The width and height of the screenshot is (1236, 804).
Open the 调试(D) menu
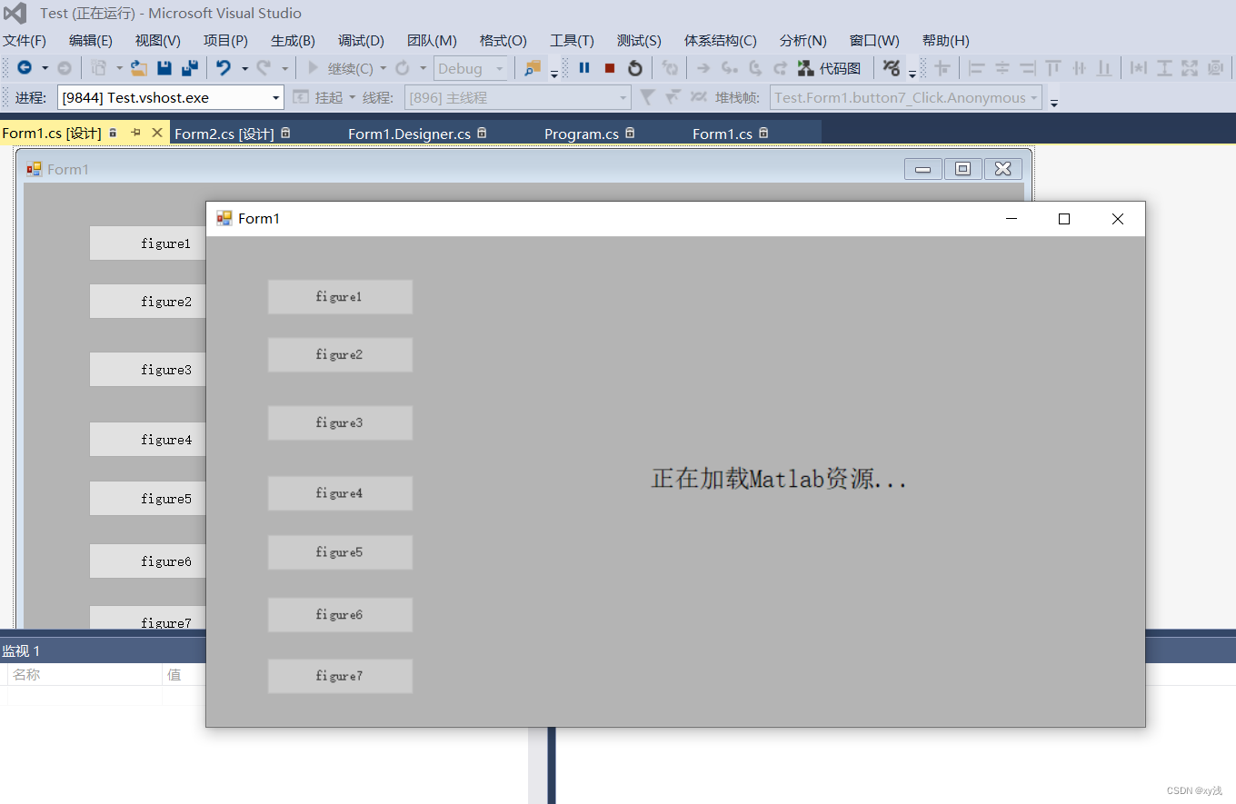coord(362,41)
